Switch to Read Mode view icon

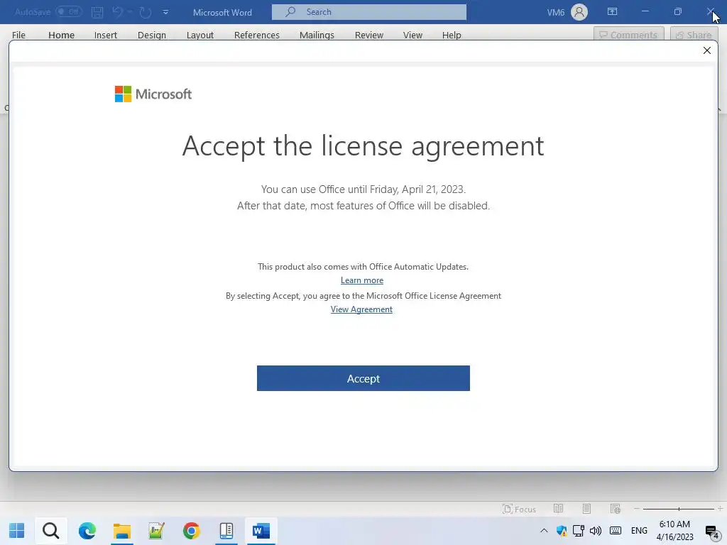(x=558, y=509)
